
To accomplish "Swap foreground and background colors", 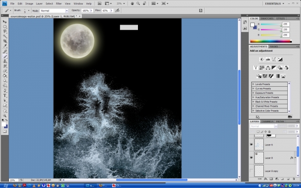I will (x=7, y=120).
